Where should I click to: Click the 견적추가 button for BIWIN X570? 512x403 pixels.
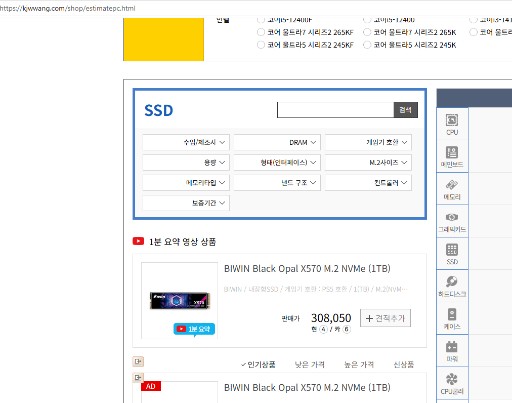point(386,318)
